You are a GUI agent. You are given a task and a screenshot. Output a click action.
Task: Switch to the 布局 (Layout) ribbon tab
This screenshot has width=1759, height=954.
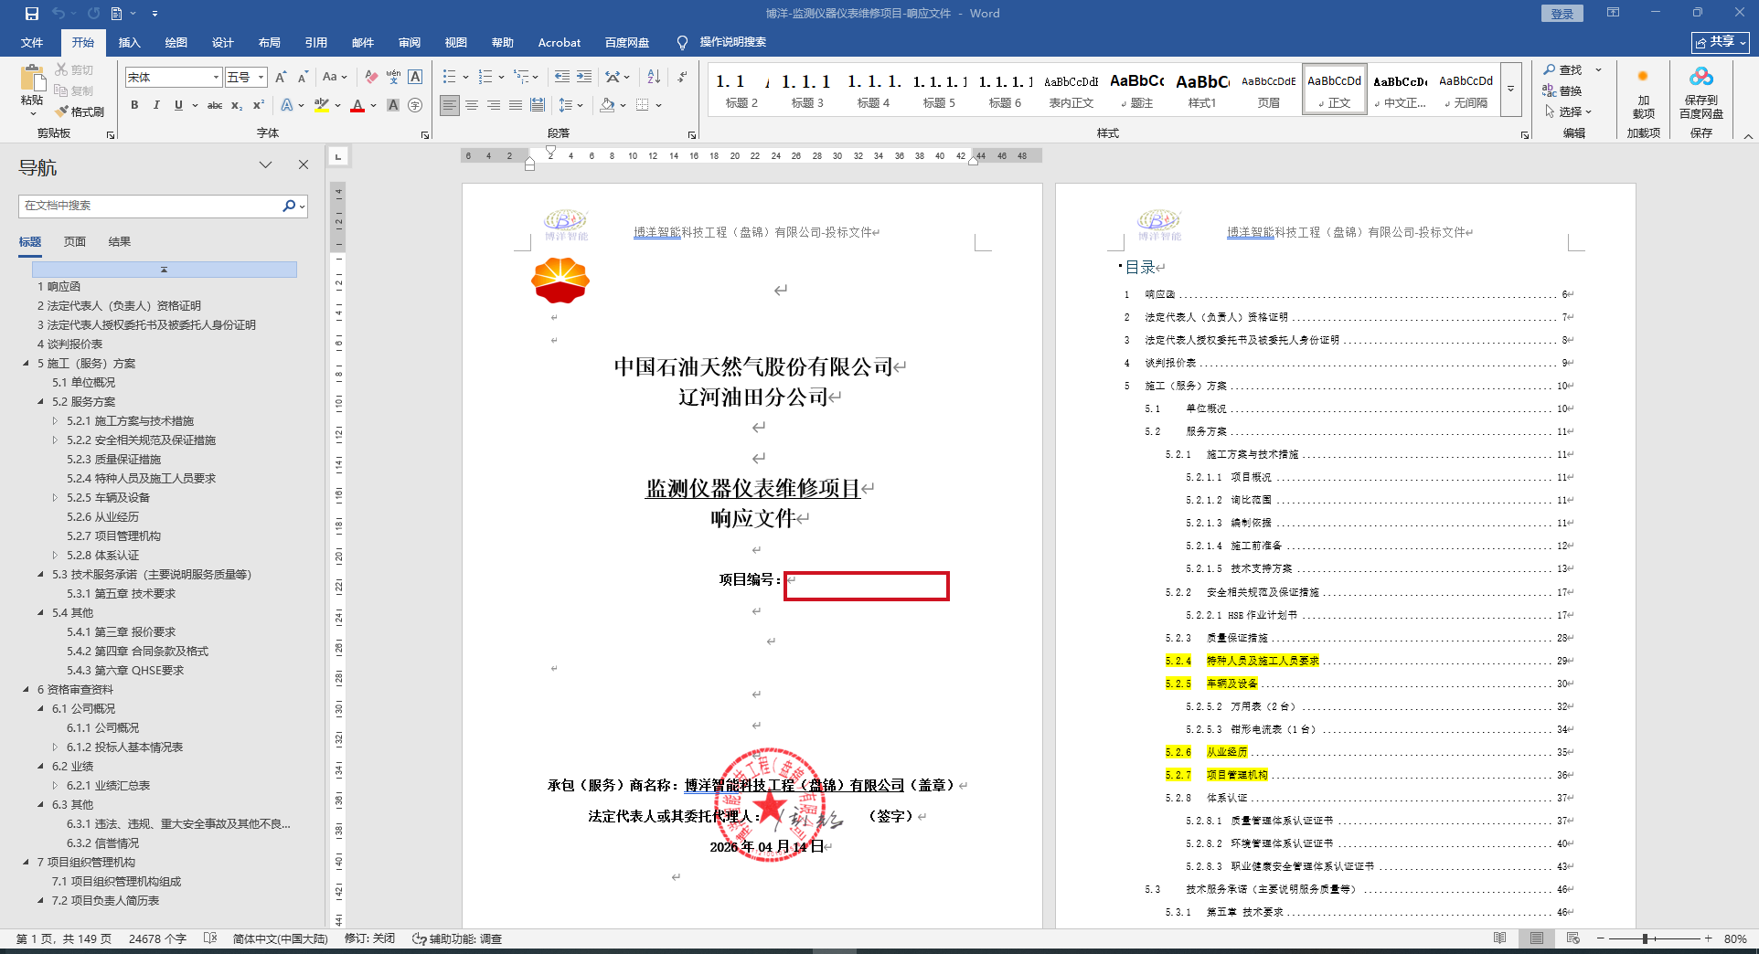point(270,43)
